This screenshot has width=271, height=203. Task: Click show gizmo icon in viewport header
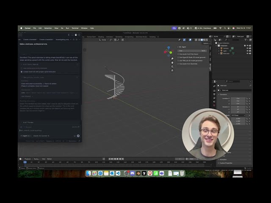[184, 40]
